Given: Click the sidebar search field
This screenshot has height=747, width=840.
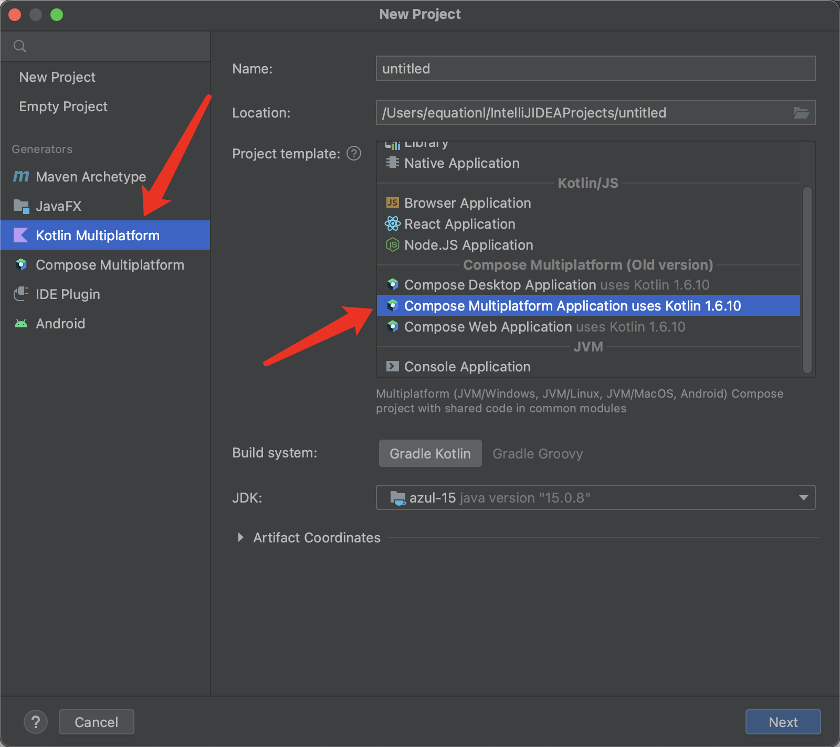Looking at the screenshot, I should (x=105, y=46).
